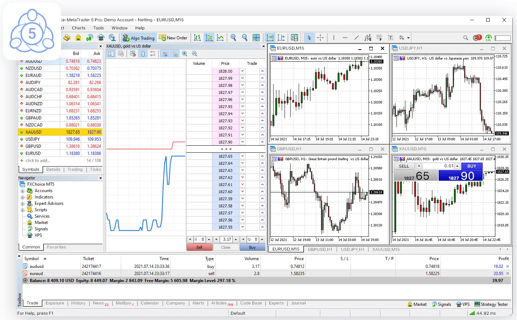Image resolution: width=517 pixels, height=320 pixels.
Task: Edit the 3.17 volume field in DOM
Action: [x=227, y=240]
